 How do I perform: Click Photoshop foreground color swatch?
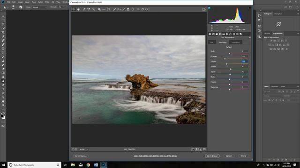pos(2,116)
